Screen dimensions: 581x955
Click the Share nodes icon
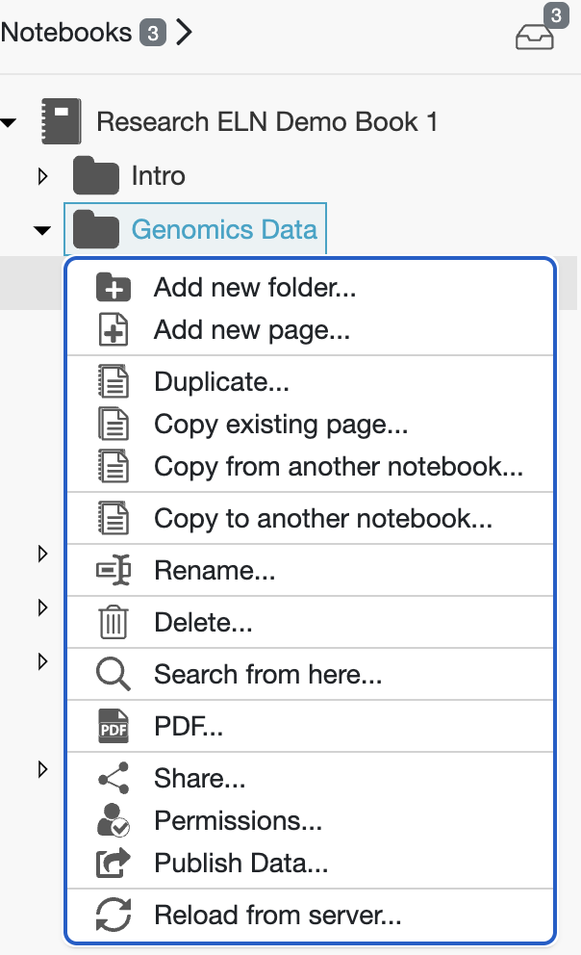[114, 778]
